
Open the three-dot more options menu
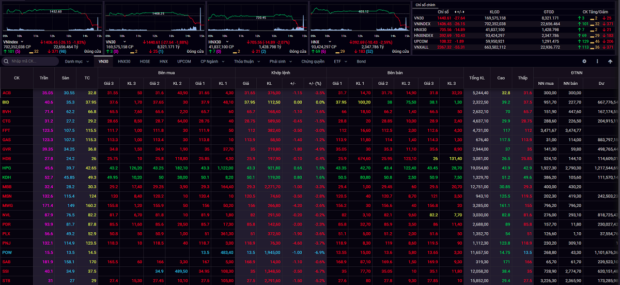coord(597,61)
